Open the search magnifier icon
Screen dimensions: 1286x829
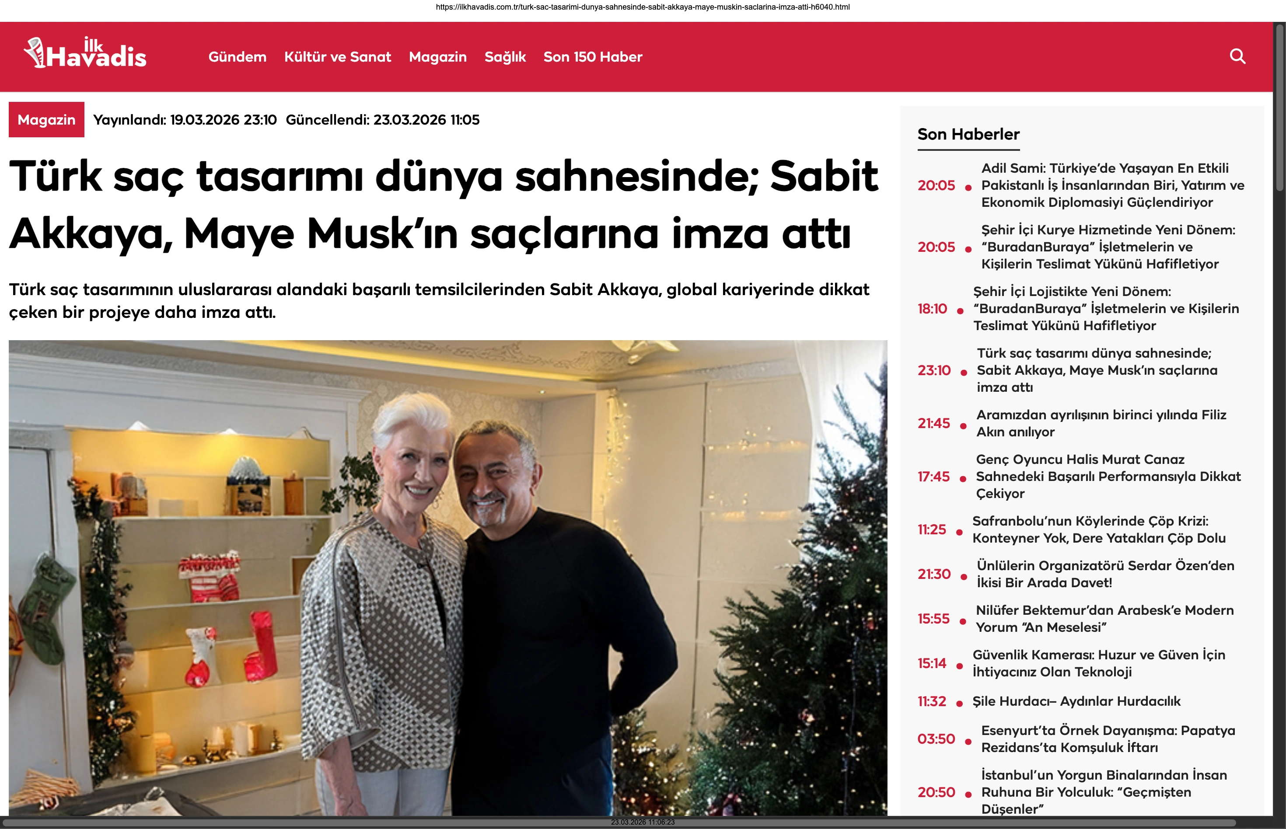pyautogui.click(x=1237, y=56)
